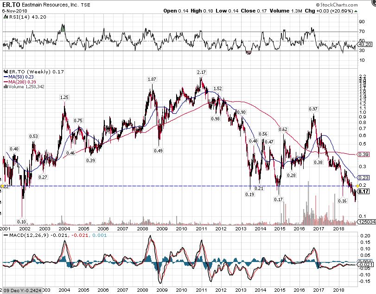Click the date 6-Nov-2018
Viewport: 376px width, 294px height.
[15, 11]
